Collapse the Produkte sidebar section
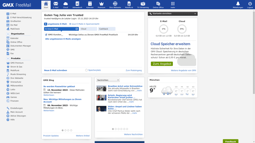The width and height of the screenshot is (255, 143). [8, 59]
